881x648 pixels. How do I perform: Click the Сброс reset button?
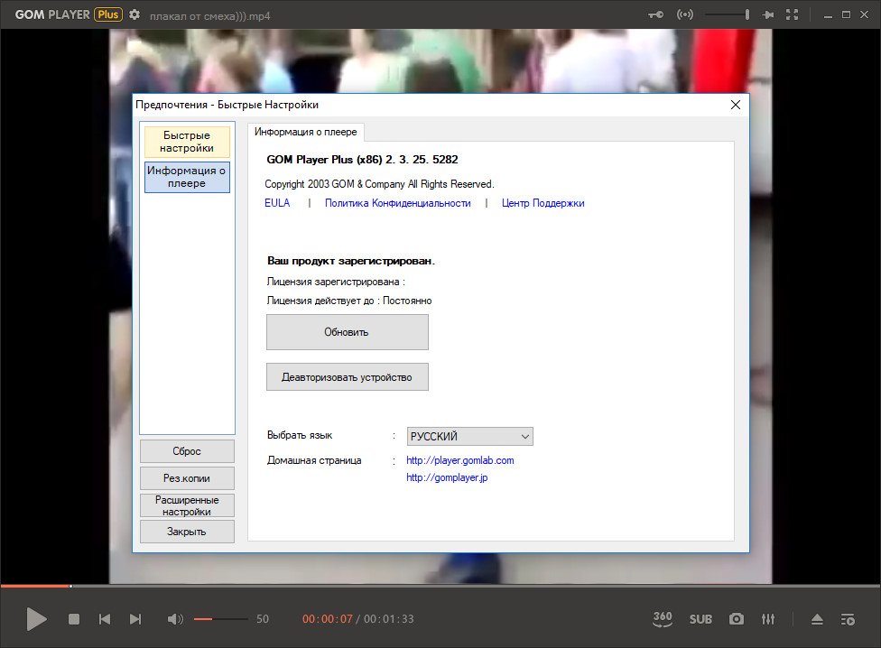tap(187, 451)
